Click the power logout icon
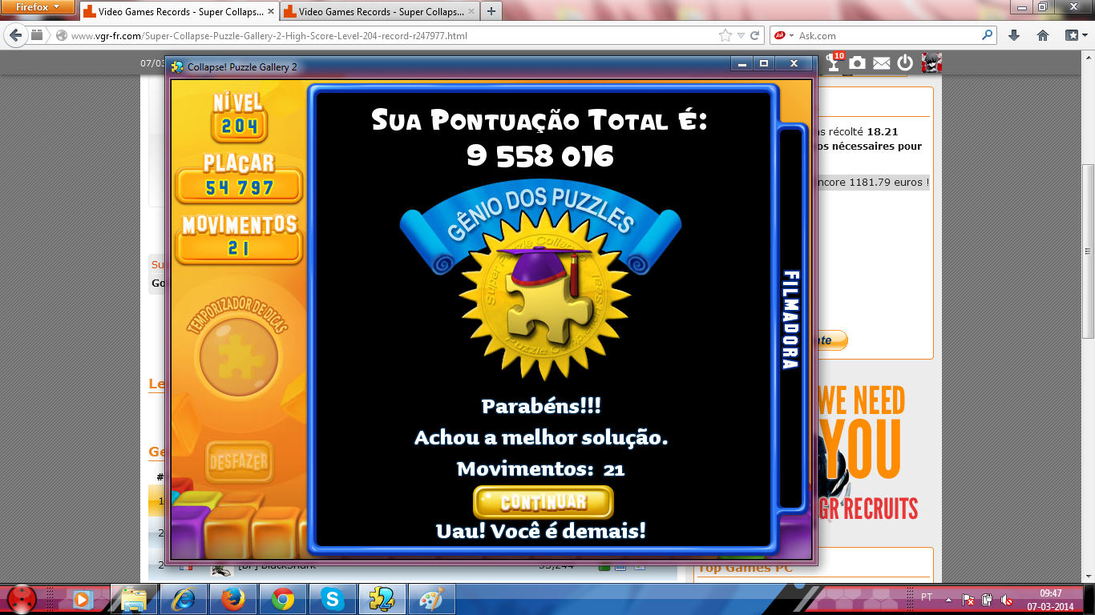The image size is (1095, 615). (905, 62)
